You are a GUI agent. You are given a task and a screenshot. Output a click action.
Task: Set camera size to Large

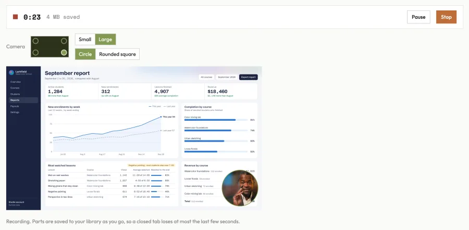[105, 40]
